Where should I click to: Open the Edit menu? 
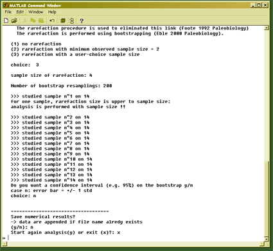[x=20, y=12]
